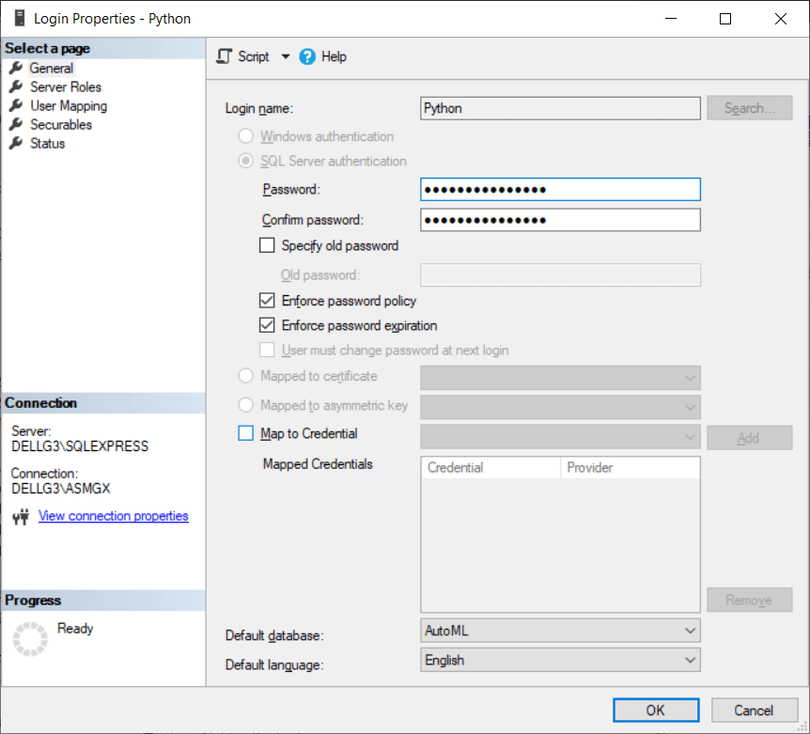Screen dimensions: 810x734
Task: Click the Search button
Action: [749, 107]
